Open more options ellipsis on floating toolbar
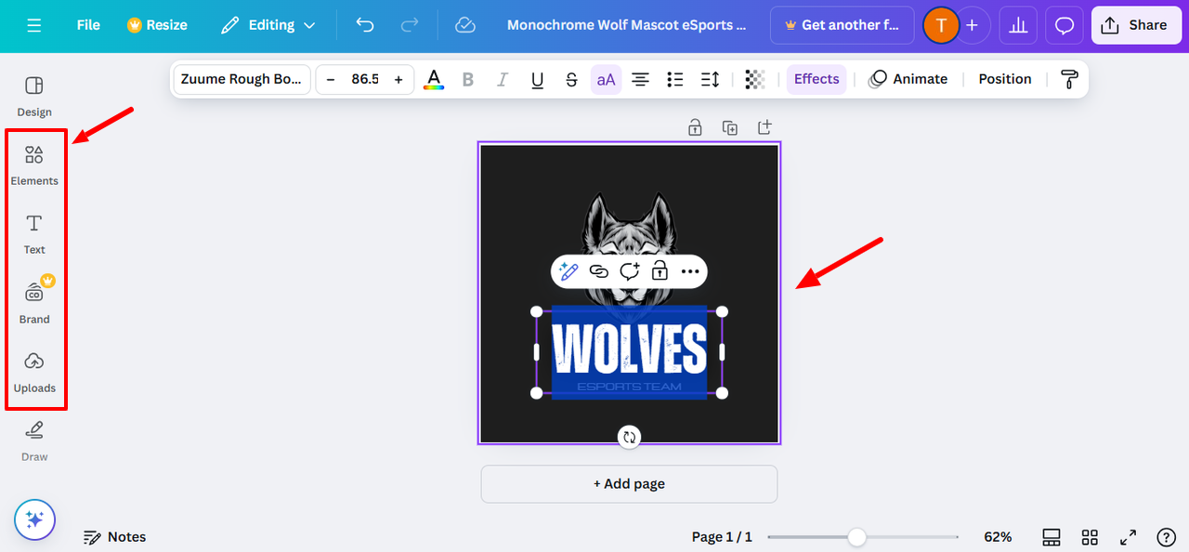 click(689, 271)
